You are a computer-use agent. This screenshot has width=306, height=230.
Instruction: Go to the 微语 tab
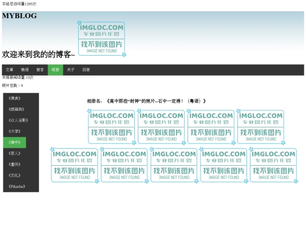[x=25, y=70]
